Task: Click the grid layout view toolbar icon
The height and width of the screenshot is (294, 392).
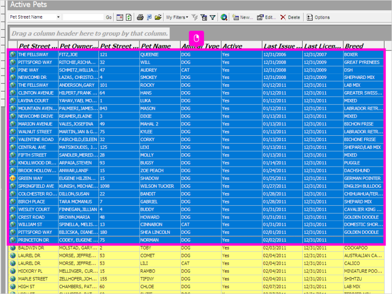Action: click(120, 17)
